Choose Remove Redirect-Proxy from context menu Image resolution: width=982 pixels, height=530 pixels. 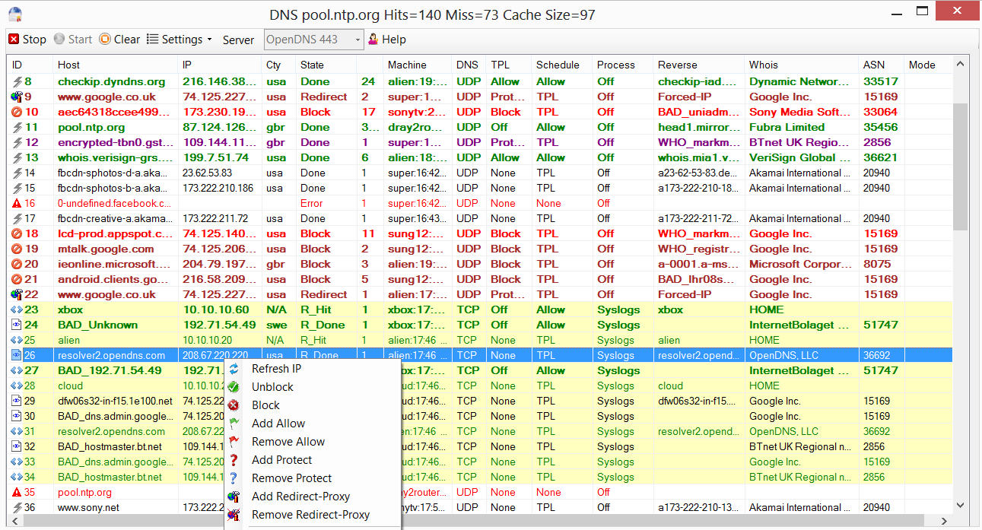[x=310, y=515]
